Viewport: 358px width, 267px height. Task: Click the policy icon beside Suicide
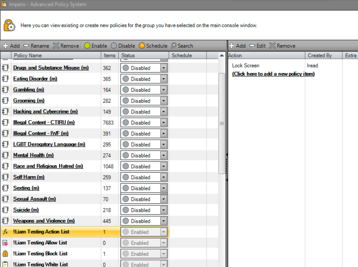[x=5, y=210]
